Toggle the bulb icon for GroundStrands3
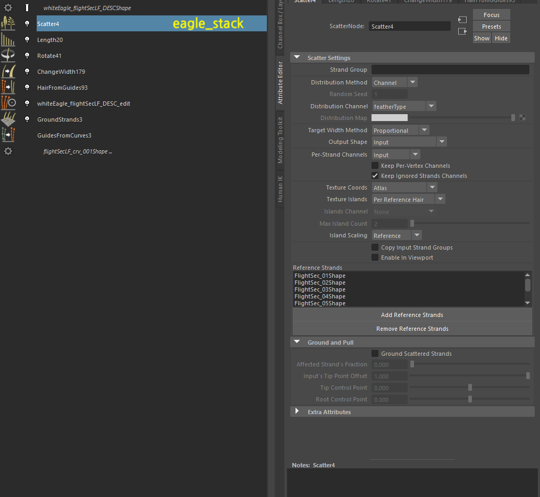The width and height of the screenshot is (540, 497). tap(27, 119)
